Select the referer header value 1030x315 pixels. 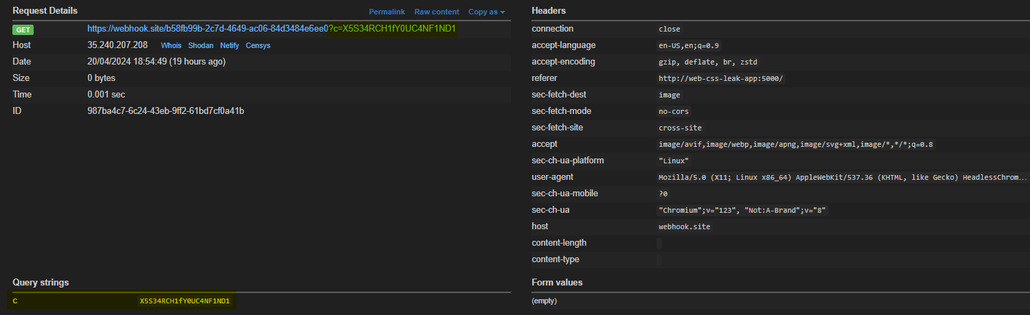tap(721, 78)
